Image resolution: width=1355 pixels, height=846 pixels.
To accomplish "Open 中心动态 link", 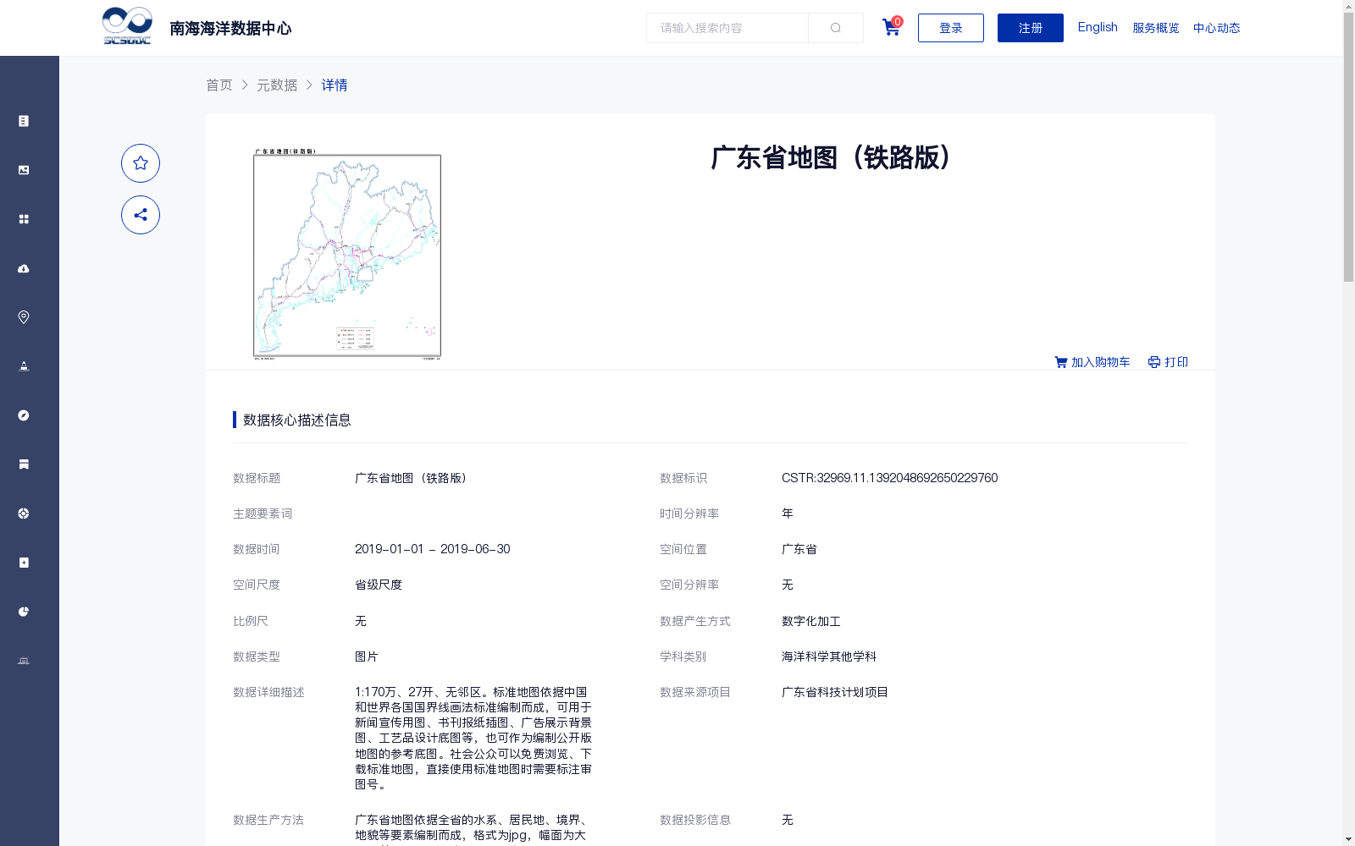I will point(1217,28).
